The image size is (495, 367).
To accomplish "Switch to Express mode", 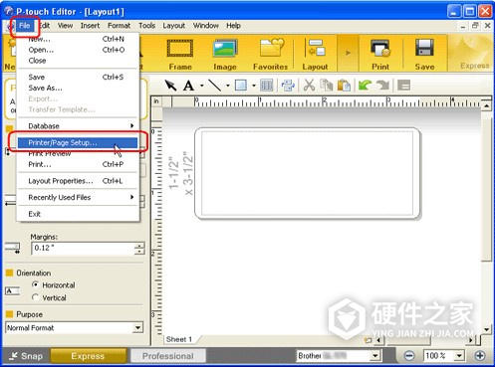I will coord(88,356).
